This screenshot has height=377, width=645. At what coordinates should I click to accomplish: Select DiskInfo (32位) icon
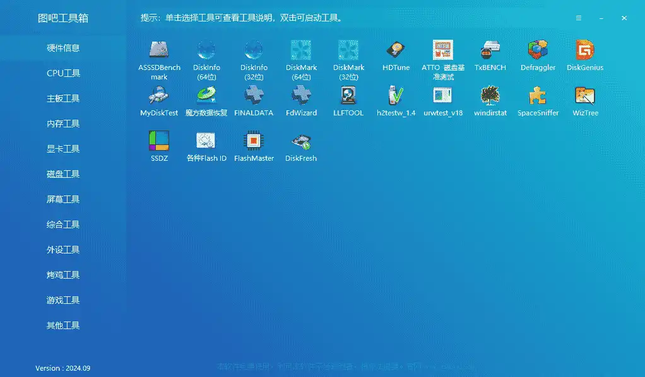[x=254, y=50]
